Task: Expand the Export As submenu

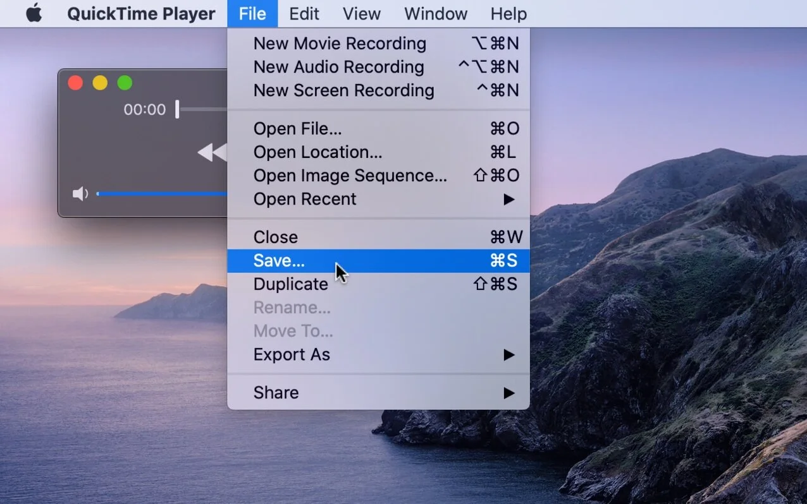Action: pos(378,355)
